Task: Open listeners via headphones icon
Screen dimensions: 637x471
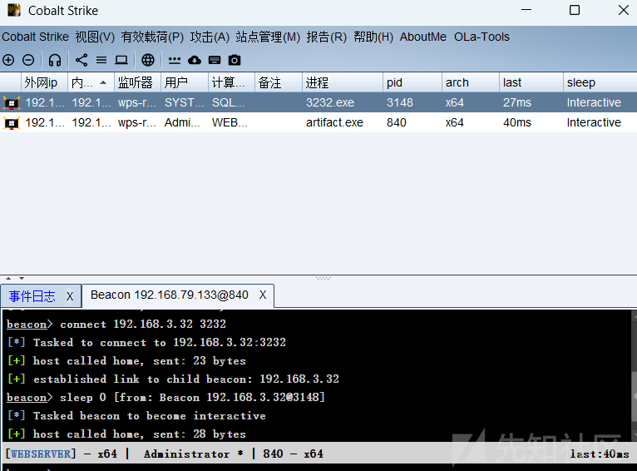Action: 55,60
